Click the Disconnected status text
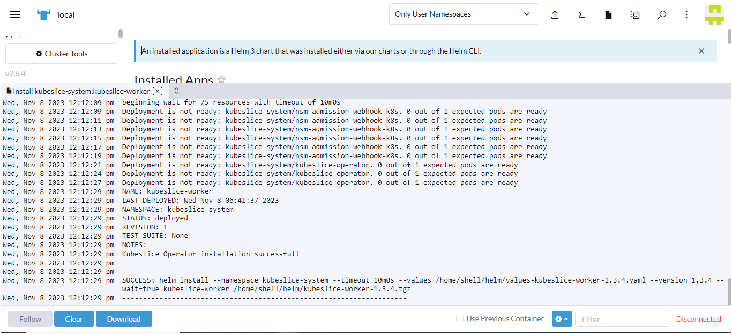 click(x=699, y=319)
